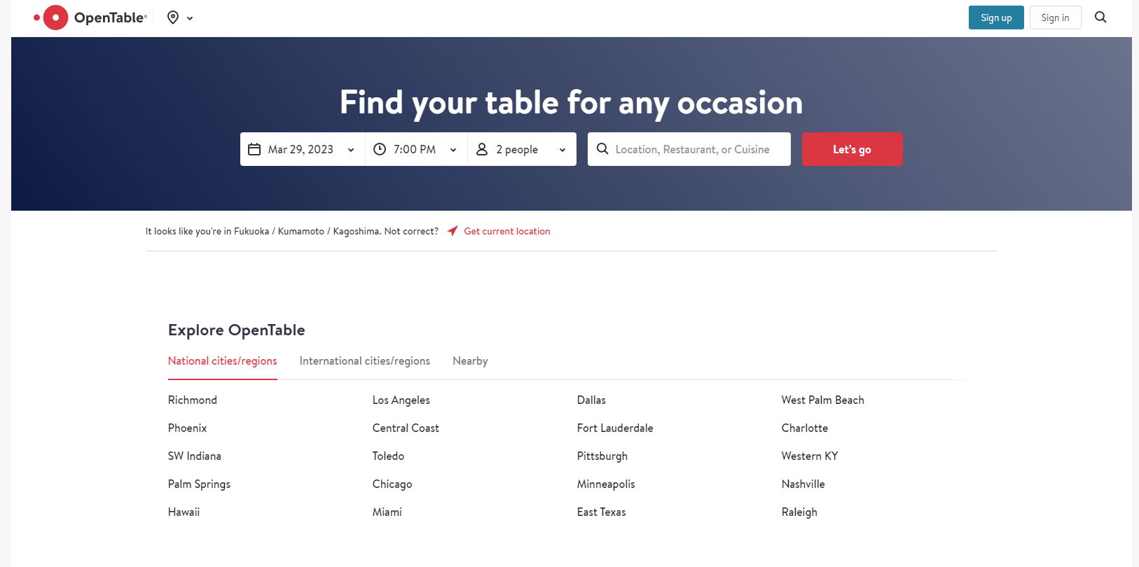This screenshot has height=567, width=1139.
Task: Click the clock icon in time field
Action: click(x=380, y=149)
